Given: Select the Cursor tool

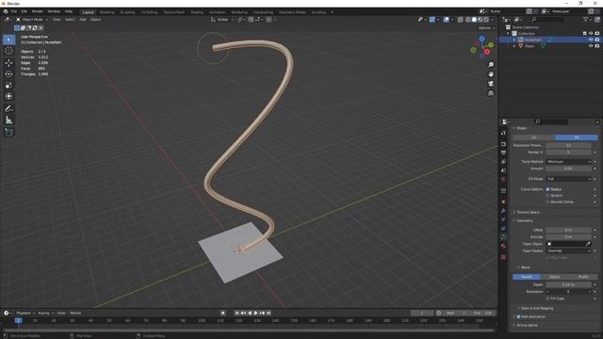Looking at the screenshot, I should coord(8,51).
